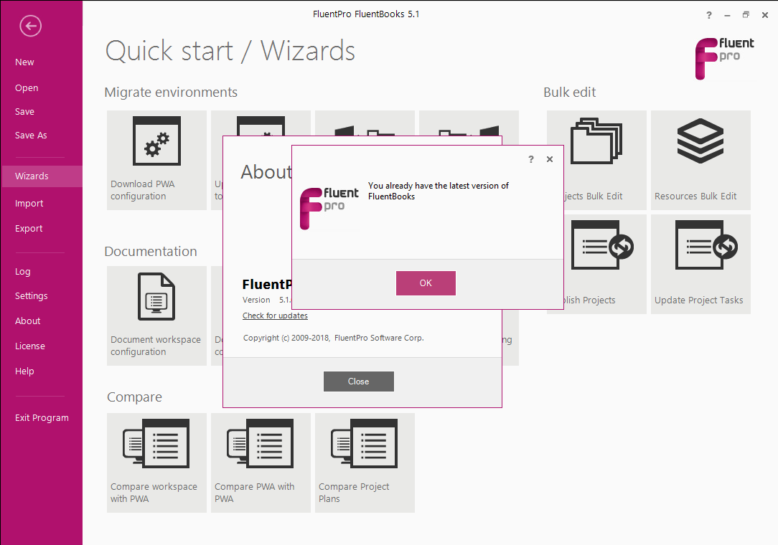
Task: Open Projects Bulk Edit folder tile
Action: click(x=605, y=160)
